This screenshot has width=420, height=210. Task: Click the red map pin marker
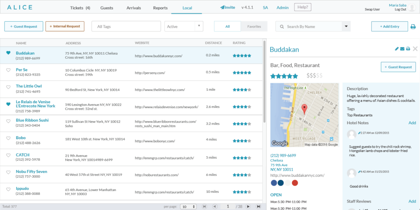pyautogui.click(x=304, y=109)
